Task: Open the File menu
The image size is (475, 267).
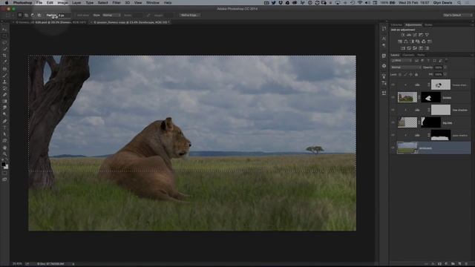Action: (39, 3)
